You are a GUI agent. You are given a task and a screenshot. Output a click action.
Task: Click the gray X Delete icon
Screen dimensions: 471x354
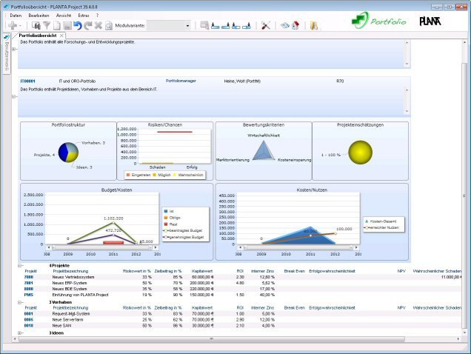pos(98,25)
